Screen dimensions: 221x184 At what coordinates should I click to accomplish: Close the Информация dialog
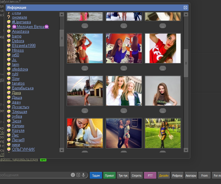coord(185,8)
